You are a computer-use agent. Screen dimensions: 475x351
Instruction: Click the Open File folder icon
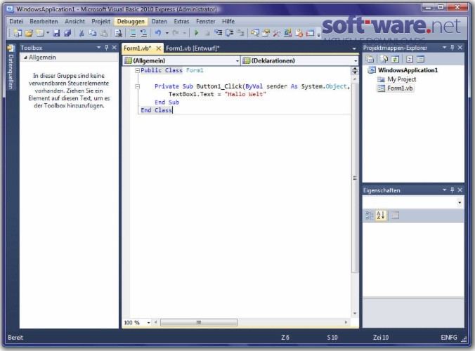29,33
